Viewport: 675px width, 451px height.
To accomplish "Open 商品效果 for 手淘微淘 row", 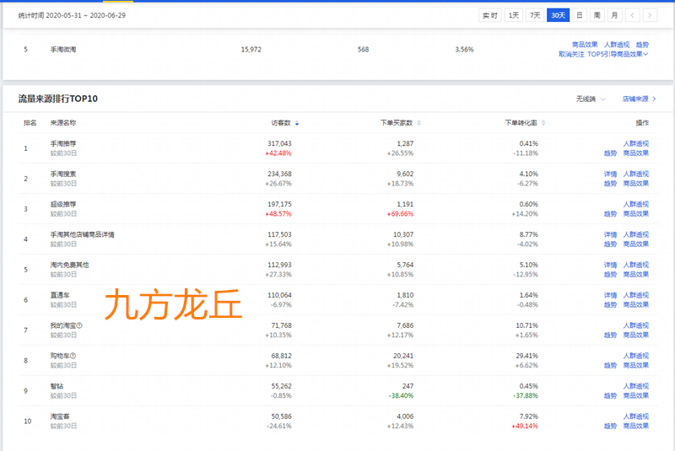I will point(585,45).
